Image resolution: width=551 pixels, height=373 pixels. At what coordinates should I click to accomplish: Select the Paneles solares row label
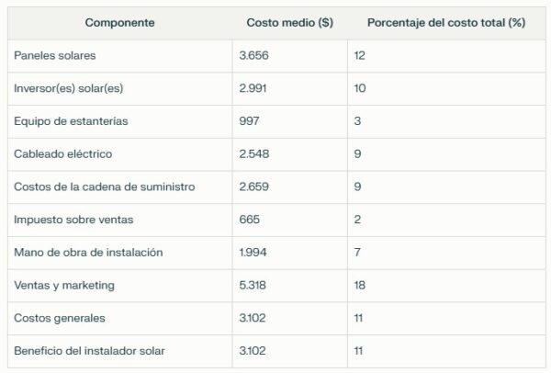click(55, 55)
